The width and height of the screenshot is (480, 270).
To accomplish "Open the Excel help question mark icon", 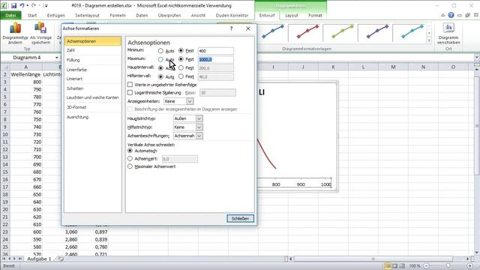I will pos(451,15).
